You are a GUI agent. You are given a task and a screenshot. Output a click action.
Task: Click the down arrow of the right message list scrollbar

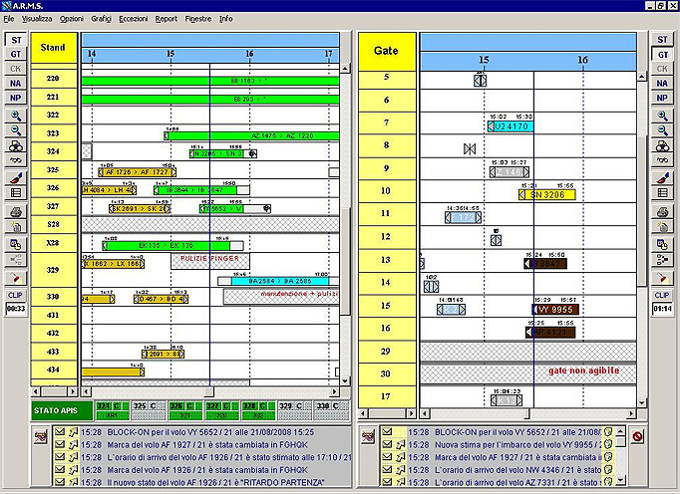pos(620,481)
